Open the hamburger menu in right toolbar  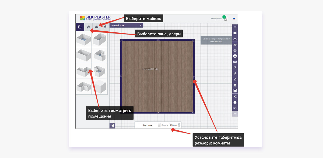(x=235, y=27)
